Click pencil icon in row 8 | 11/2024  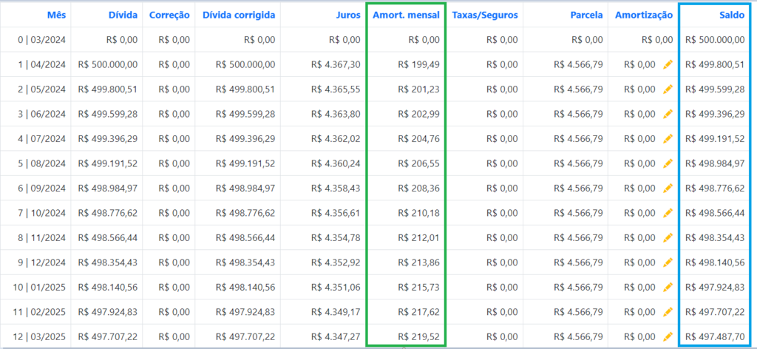[x=668, y=238]
